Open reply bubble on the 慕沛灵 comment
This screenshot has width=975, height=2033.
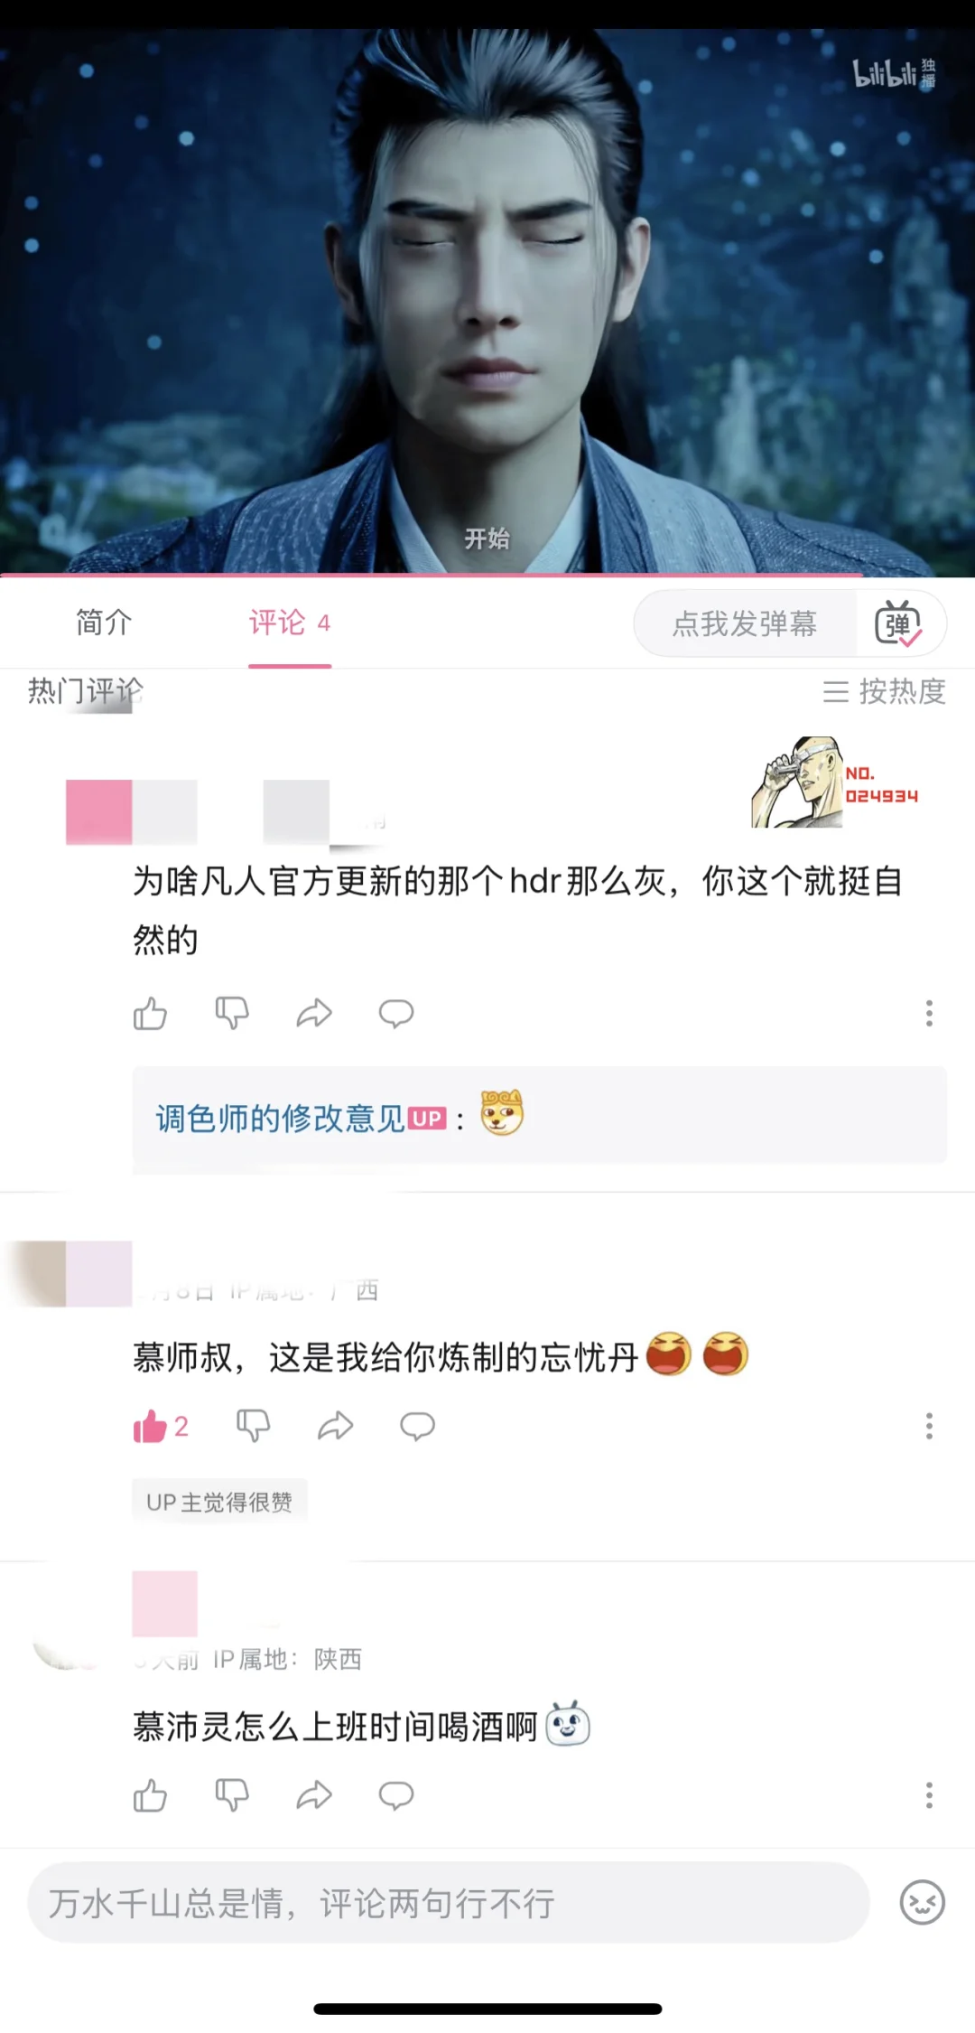pyautogui.click(x=395, y=1795)
